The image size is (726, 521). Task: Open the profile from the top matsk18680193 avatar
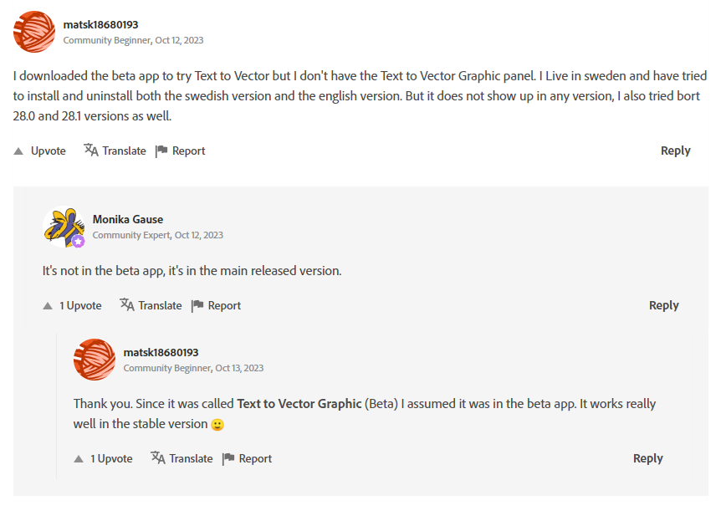pyautogui.click(x=34, y=32)
